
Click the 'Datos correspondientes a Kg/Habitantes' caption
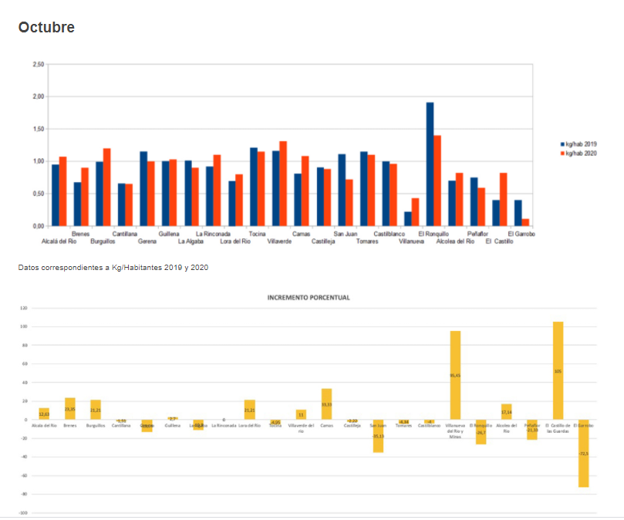click(113, 268)
